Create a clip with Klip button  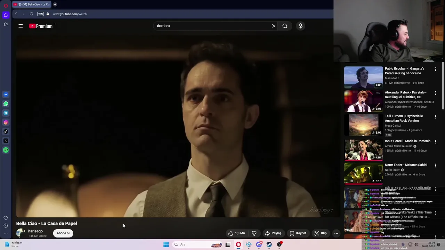tap(321, 233)
